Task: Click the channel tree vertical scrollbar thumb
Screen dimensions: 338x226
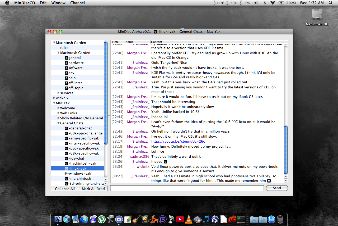Action: [x=106, y=93]
